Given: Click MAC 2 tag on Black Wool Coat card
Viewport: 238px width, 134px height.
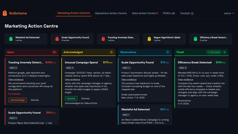Looking at the screenshot, I should click(x=13, y=118).
